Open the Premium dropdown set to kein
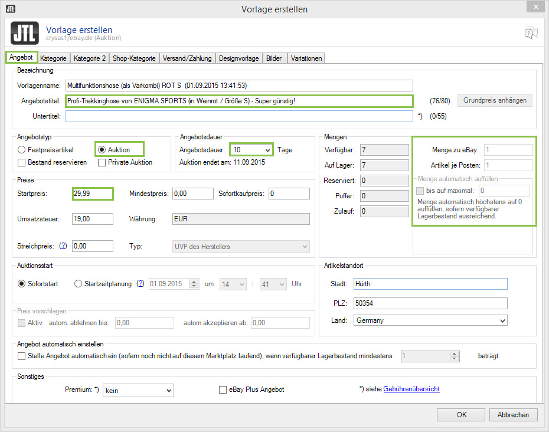Viewport: 549px width, 432px height. (138, 390)
